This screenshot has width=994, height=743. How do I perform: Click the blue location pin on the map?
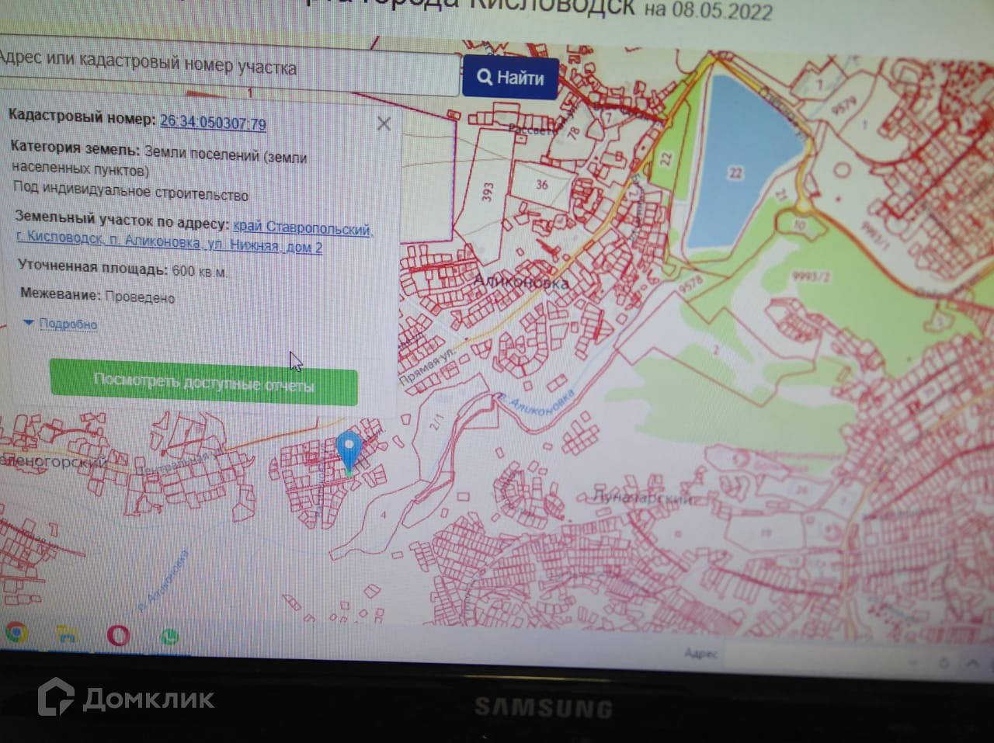(x=349, y=452)
